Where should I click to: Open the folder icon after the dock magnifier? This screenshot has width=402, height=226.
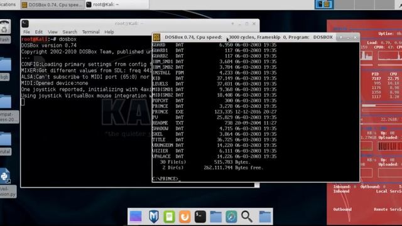[264, 217]
